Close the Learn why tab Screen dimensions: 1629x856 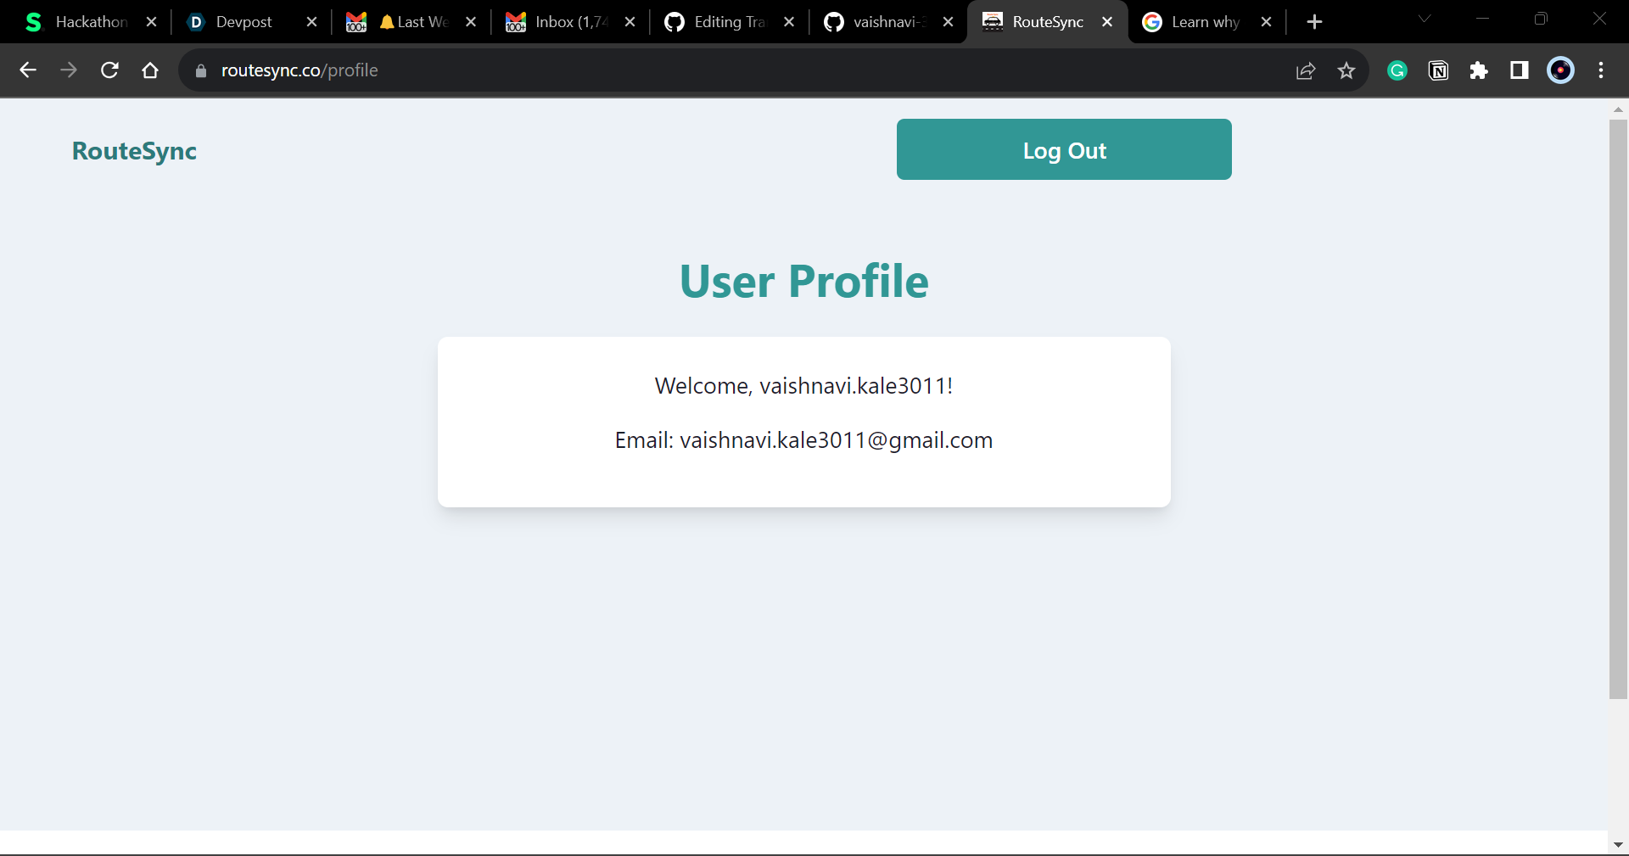pos(1266,22)
